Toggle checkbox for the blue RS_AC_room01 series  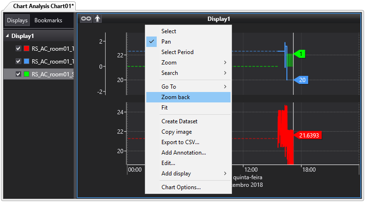(x=18, y=61)
